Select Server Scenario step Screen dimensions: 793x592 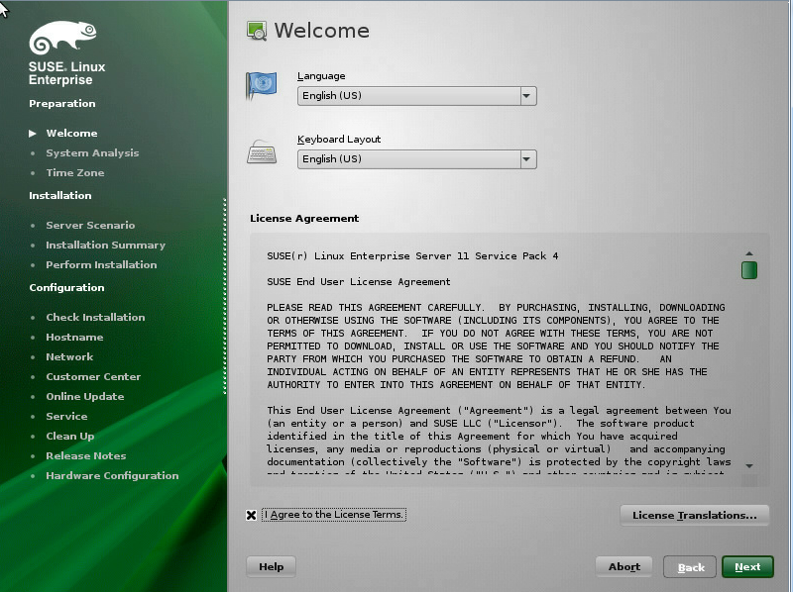click(x=90, y=226)
